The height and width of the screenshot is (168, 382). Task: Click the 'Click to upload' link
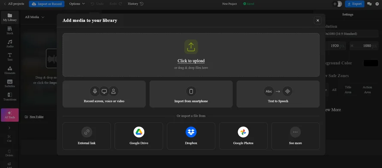191,61
